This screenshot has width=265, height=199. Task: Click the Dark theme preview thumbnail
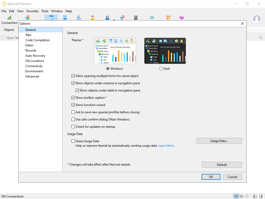165,51
